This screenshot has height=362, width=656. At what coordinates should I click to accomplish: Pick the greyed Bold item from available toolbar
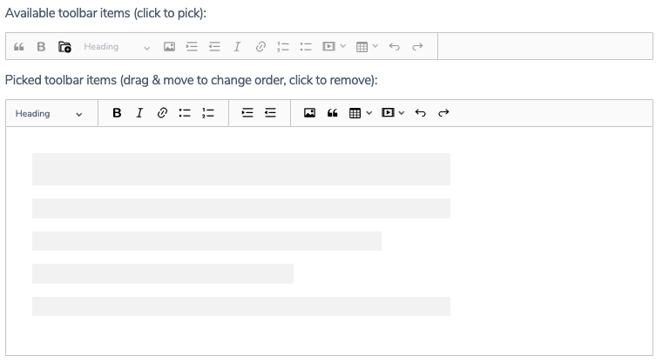click(x=41, y=47)
